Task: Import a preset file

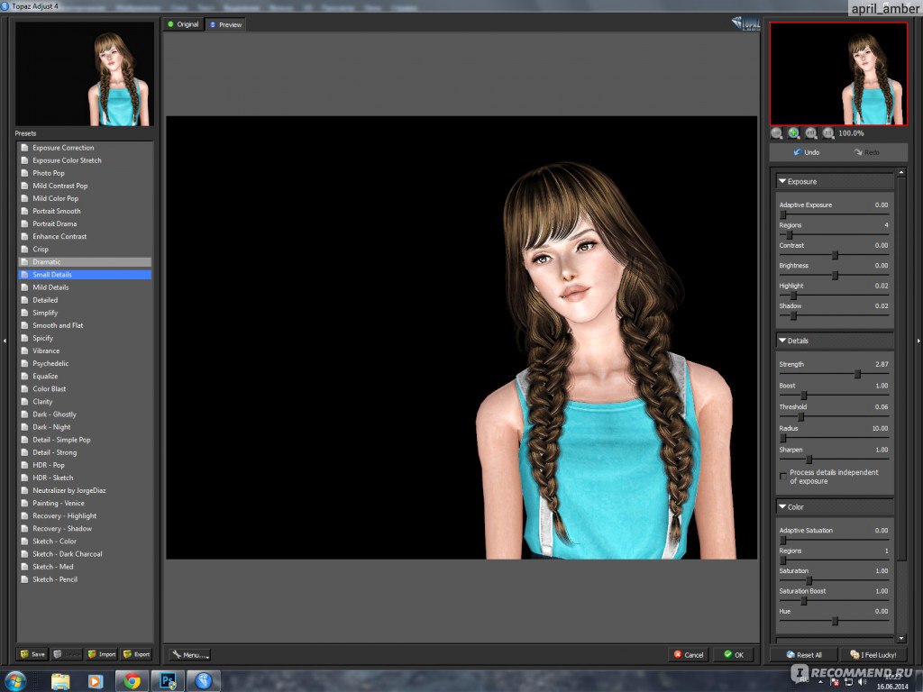Action: [x=102, y=654]
